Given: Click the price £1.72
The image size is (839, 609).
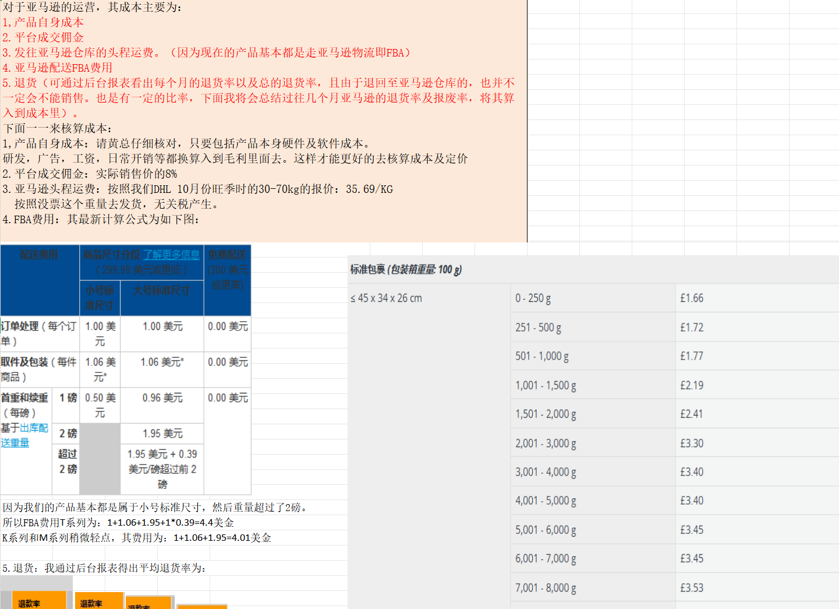Looking at the screenshot, I should pos(692,328).
